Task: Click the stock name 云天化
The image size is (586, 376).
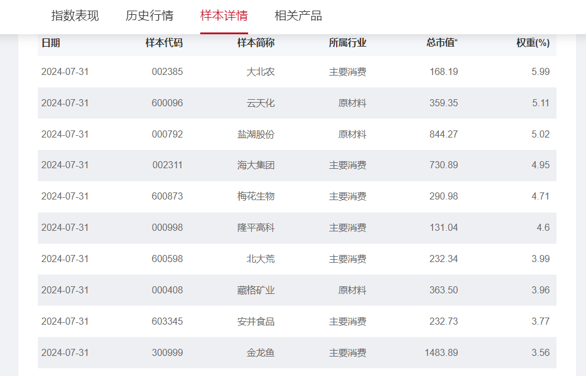Action: click(261, 103)
